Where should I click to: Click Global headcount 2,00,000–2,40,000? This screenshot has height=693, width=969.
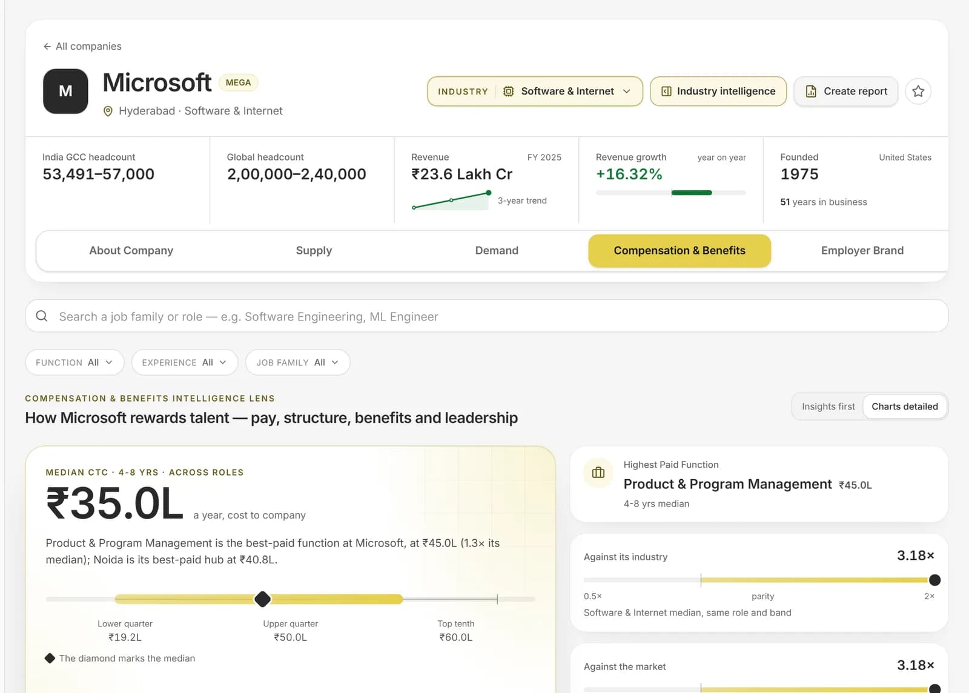pyautogui.click(x=297, y=174)
